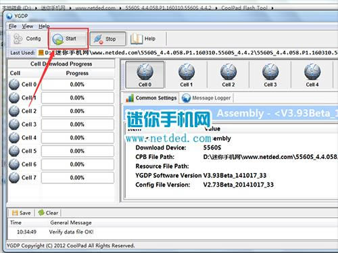
Task: Open the View menu
Action: [28, 26]
